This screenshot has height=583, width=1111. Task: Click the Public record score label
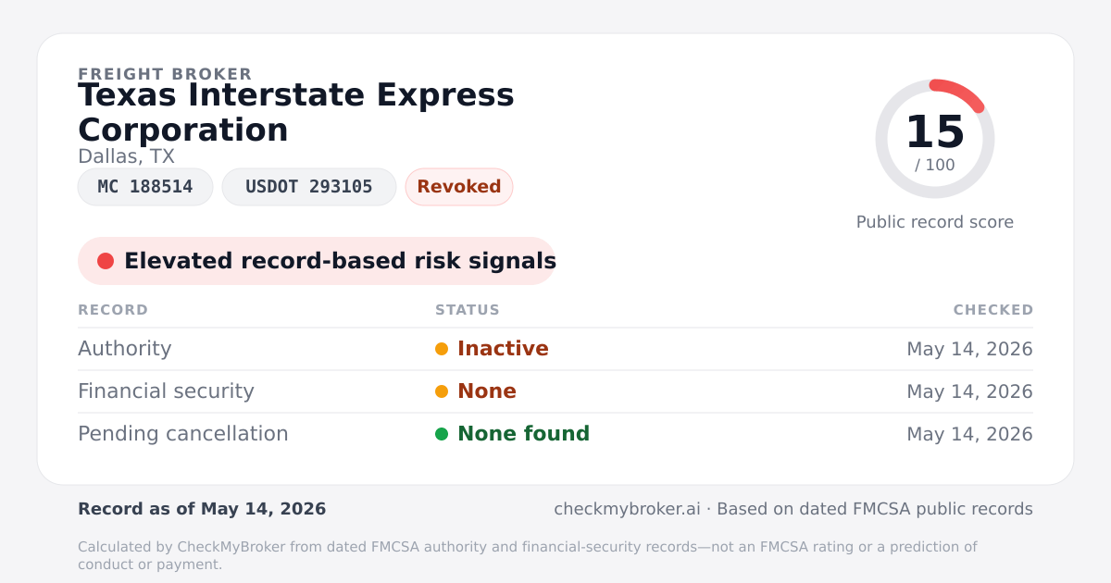click(935, 222)
